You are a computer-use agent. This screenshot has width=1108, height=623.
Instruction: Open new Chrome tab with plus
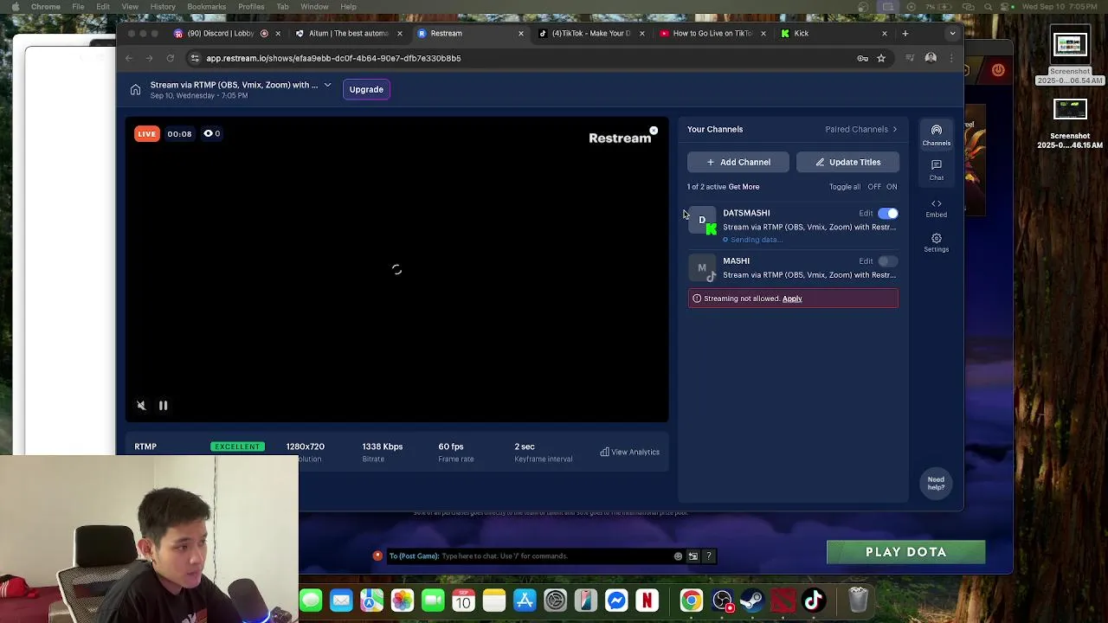point(905,33)
